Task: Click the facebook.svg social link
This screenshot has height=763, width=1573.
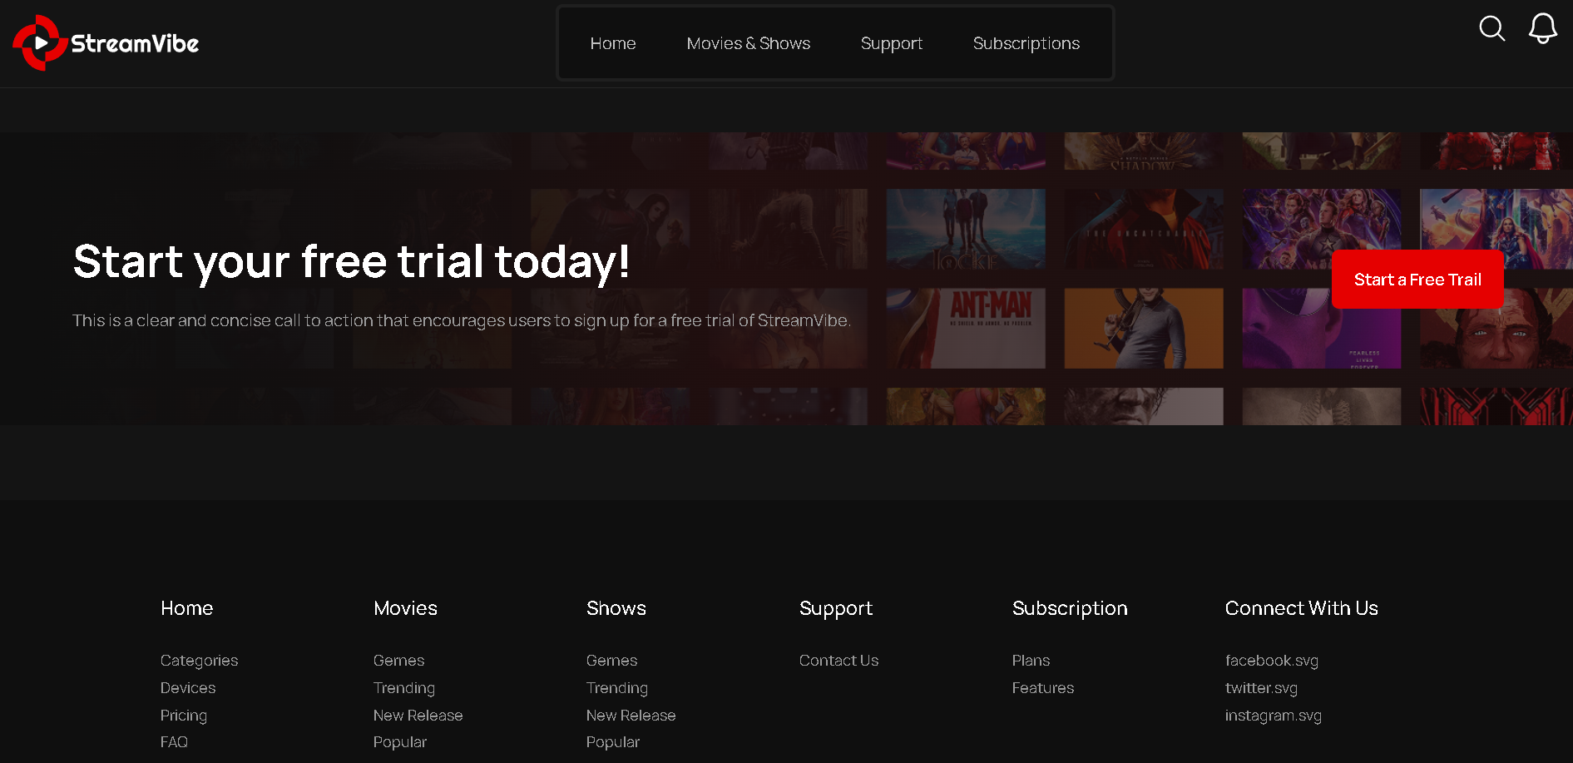Action: 1272,661
